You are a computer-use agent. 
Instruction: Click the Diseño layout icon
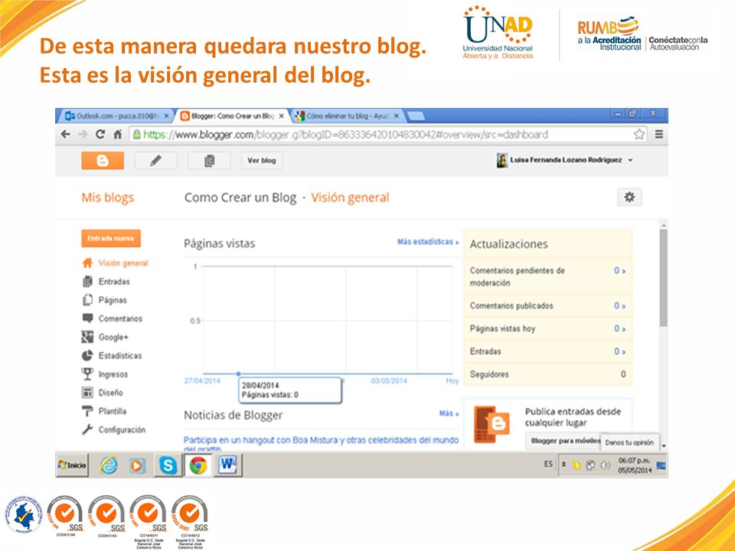[x=87, y=392]
